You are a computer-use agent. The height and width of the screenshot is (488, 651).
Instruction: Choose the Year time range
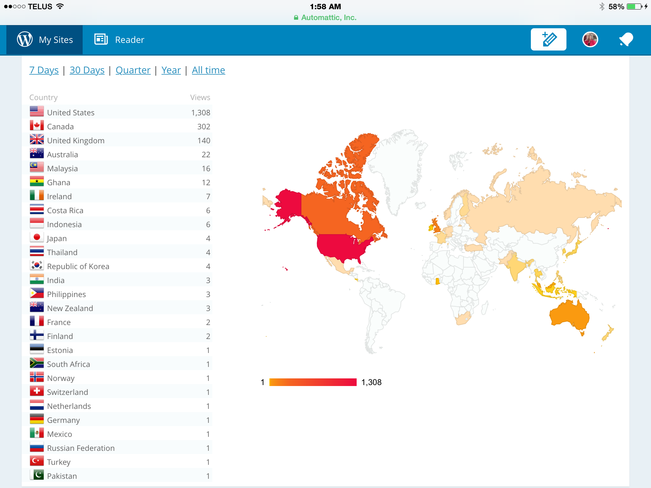click(x=171, y=70)
